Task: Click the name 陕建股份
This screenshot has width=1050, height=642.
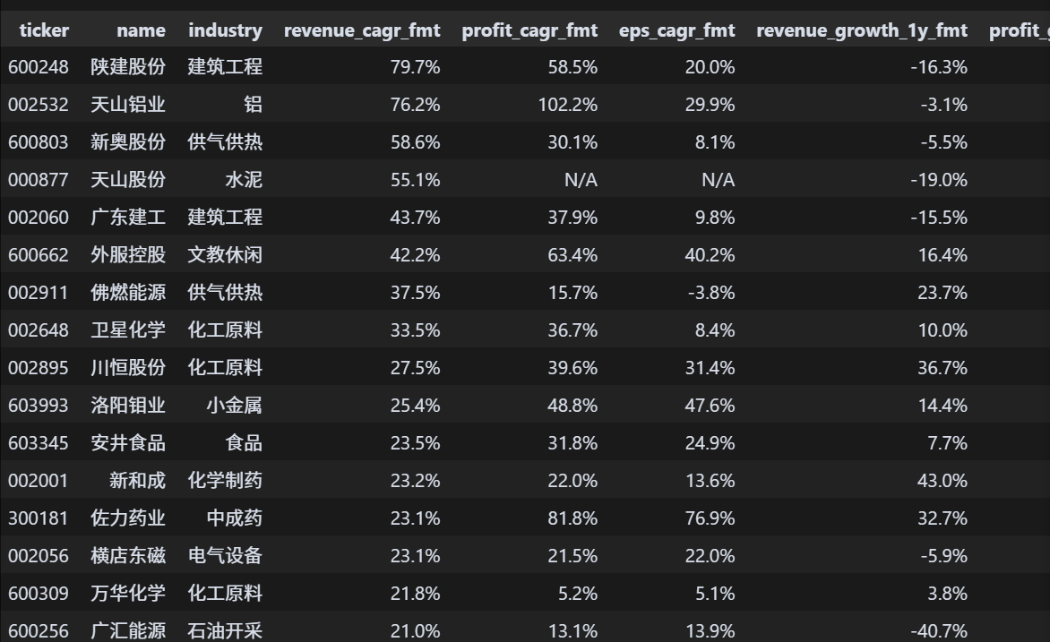Action: coord(128,67)
